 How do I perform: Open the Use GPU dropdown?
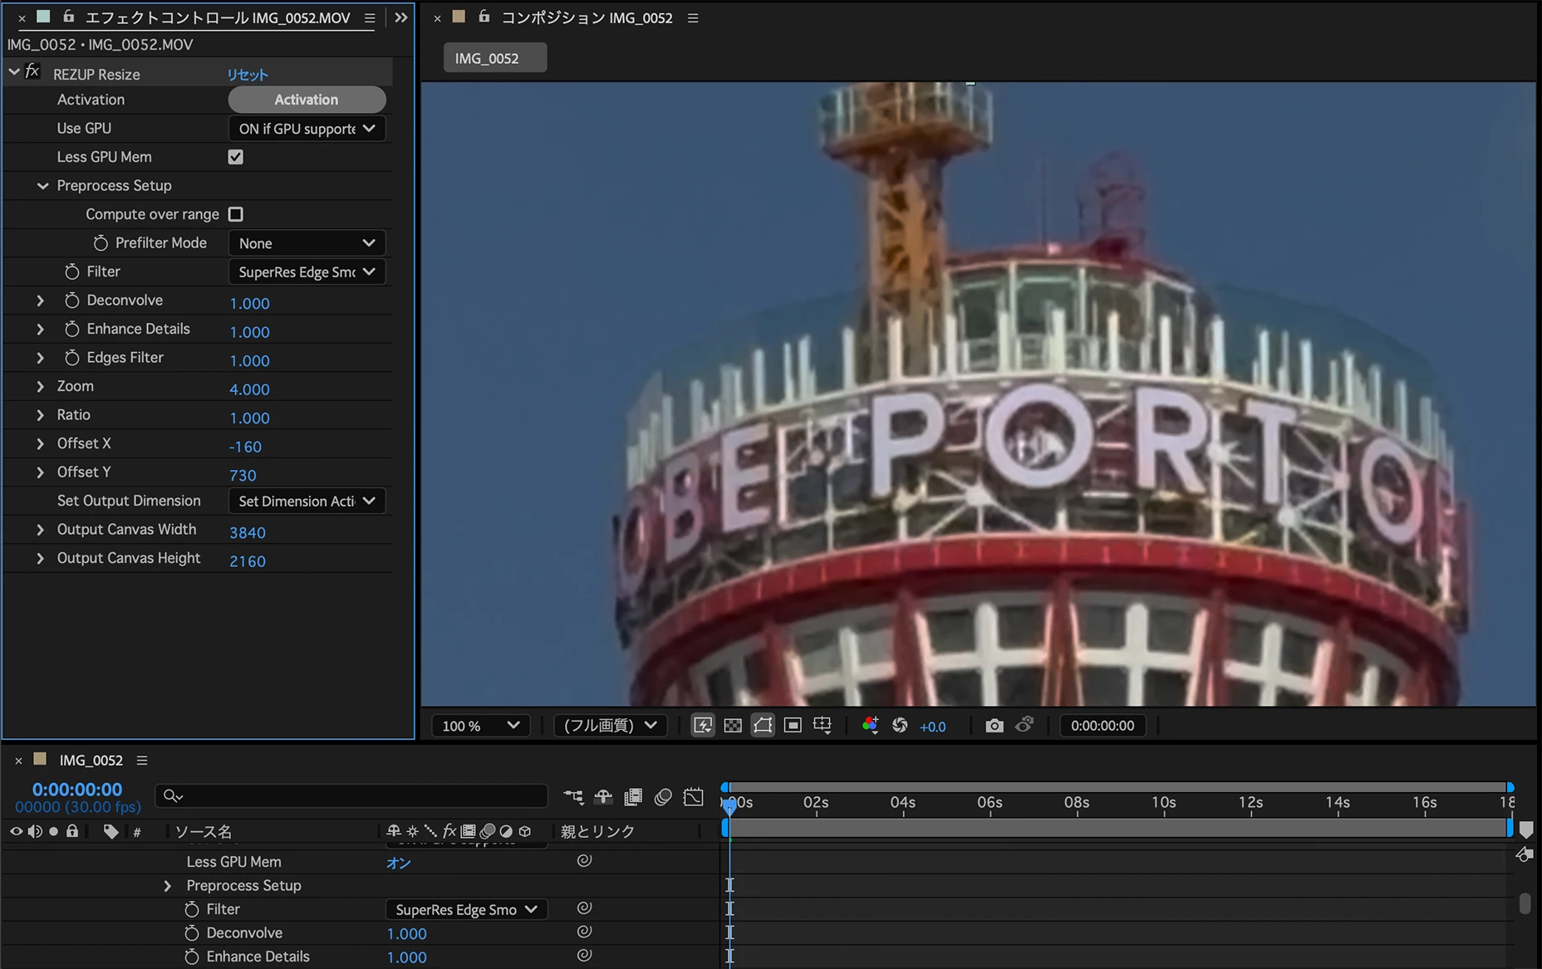307,129
